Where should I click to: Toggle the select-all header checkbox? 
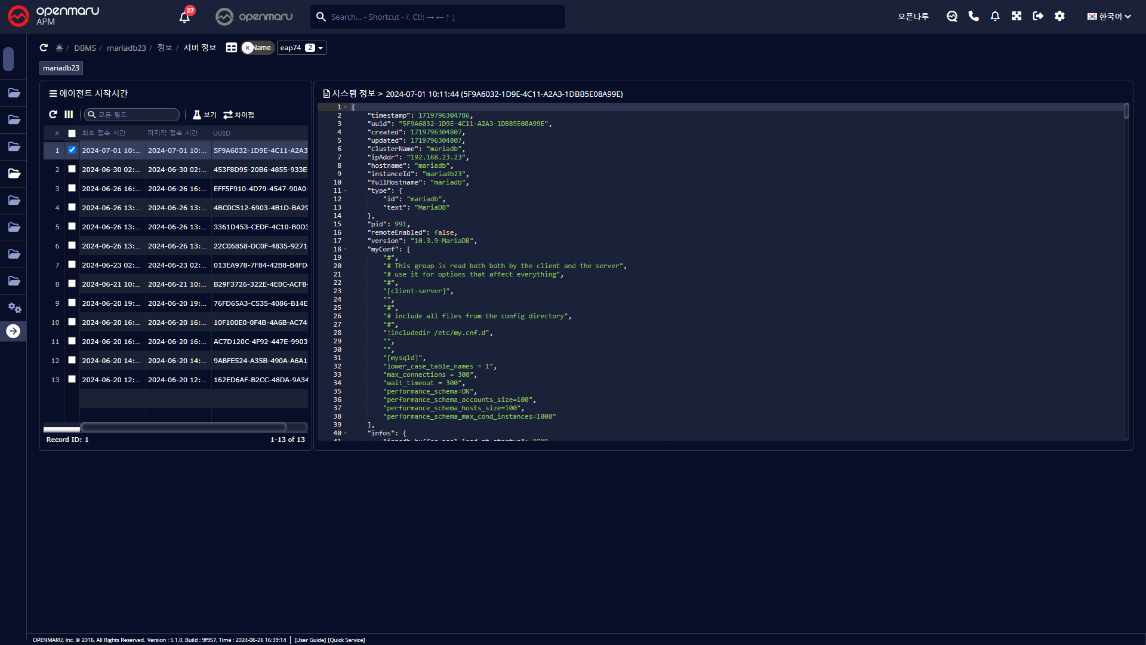72,133
